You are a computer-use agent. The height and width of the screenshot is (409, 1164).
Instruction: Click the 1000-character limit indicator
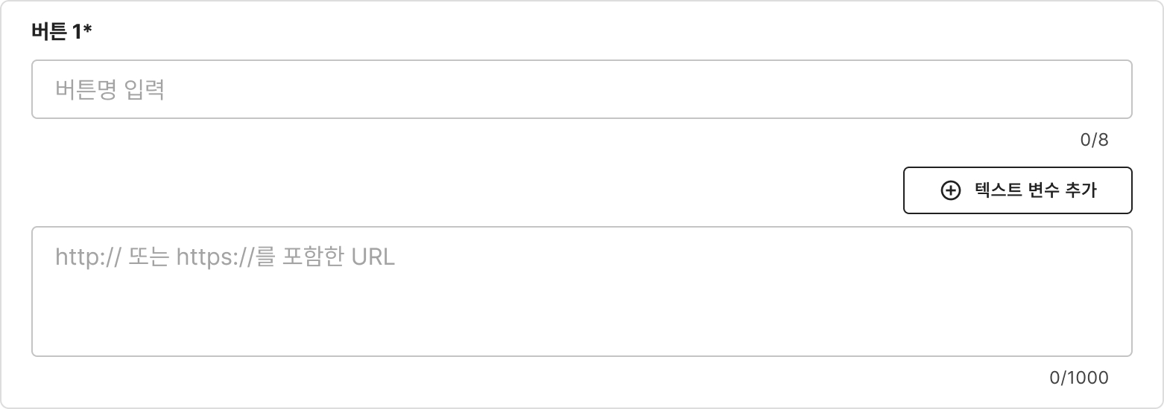click(x=1078, y=378)
